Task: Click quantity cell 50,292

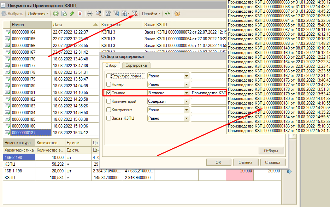Action: tap(50, 164)
